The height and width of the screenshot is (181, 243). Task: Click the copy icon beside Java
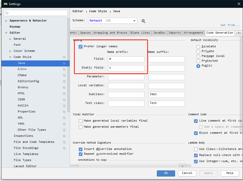pyautogui.click(x=64, y=63)
